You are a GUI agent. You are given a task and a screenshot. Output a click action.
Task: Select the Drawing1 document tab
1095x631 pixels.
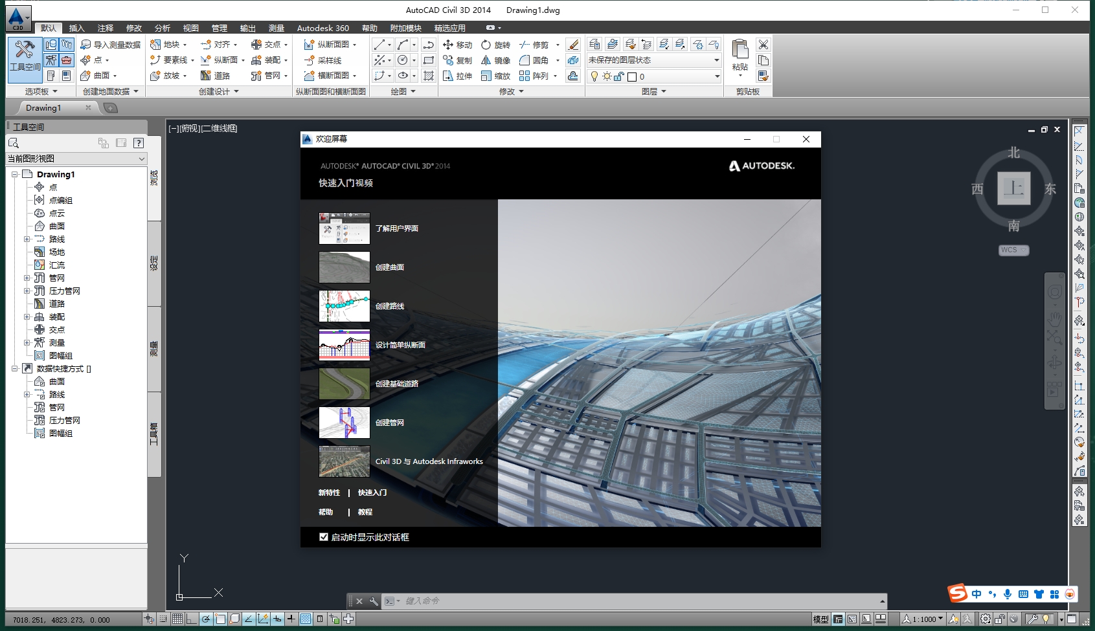(x=44, y=108)
